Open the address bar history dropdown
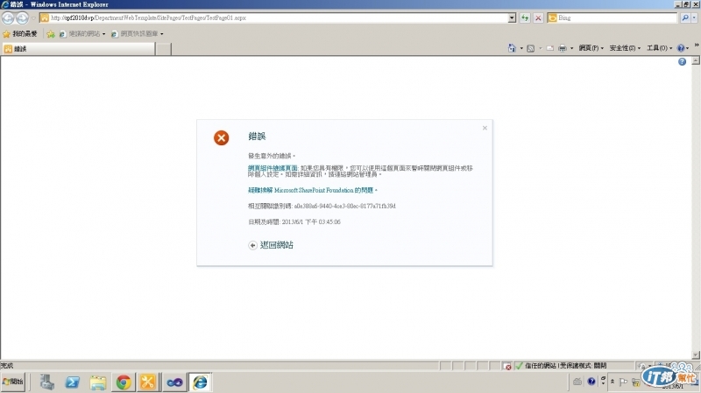Screen dimensions: 701x393 coord(512,18)
